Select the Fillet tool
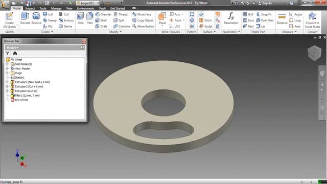The image size is (327, 184). click(89, 18)
